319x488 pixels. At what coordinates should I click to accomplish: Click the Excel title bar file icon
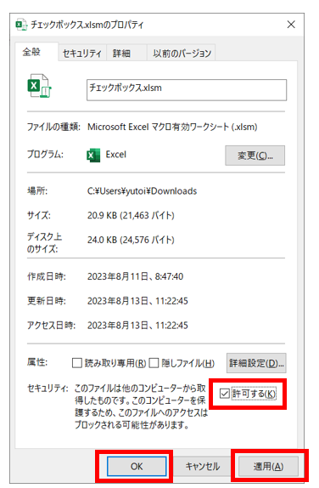pos(21,25)
